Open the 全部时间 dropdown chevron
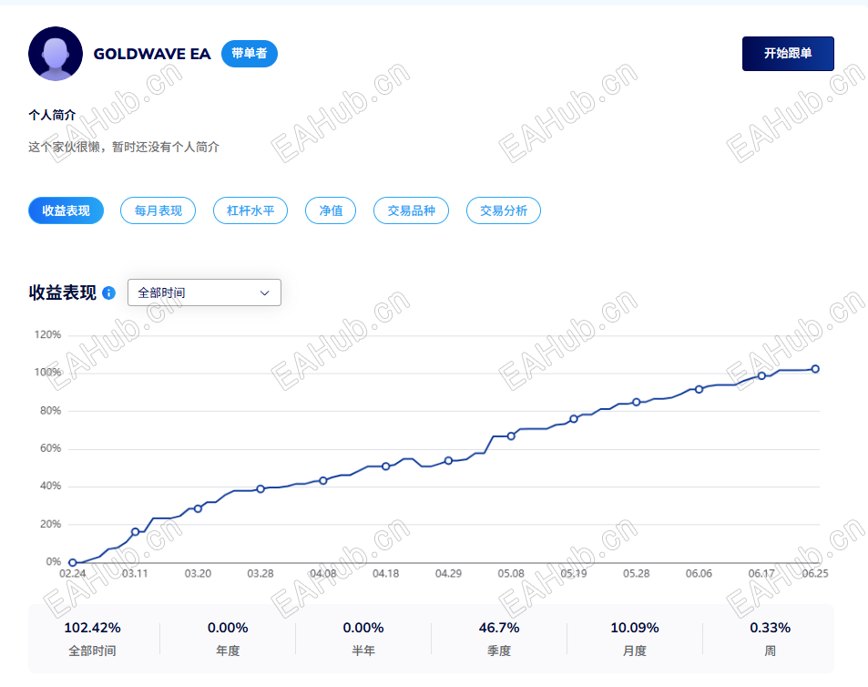 (265, 292)
